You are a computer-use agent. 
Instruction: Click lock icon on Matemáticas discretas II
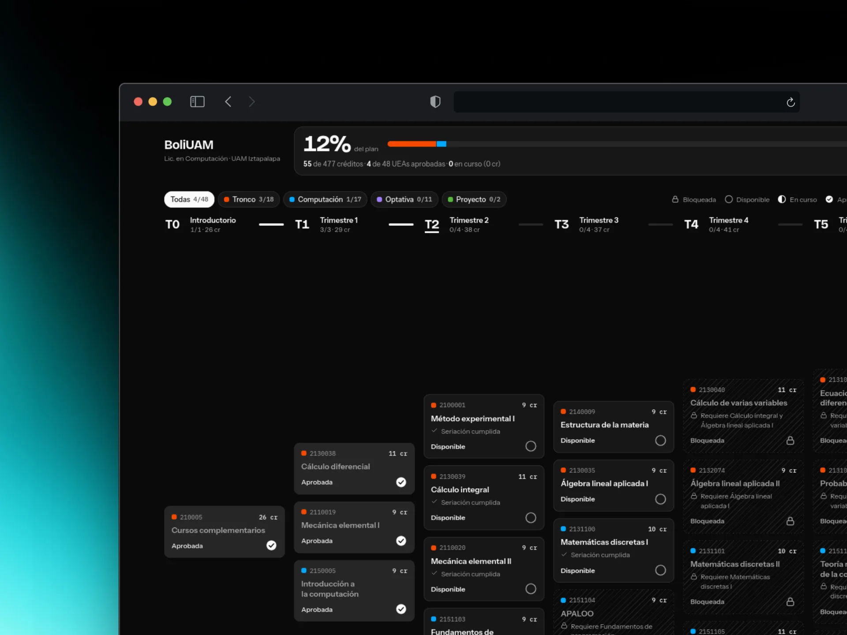pos(790,602)
